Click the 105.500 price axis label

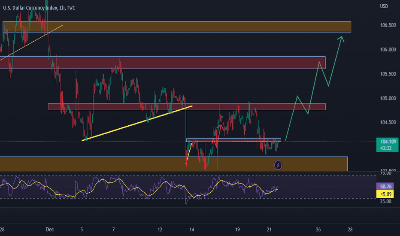[388, 74]
